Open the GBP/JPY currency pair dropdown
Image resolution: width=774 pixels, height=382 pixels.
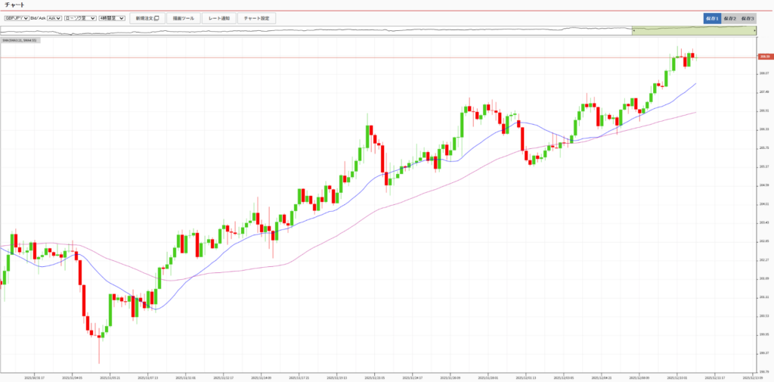pyautogui.click(x=16, y=17)
